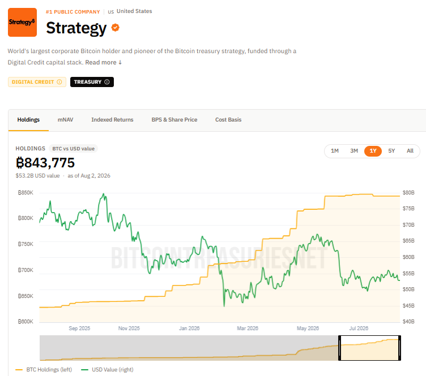The image size is (426, 376).
Task: Click the grey unselected navigator area
Action: [189, 348]
